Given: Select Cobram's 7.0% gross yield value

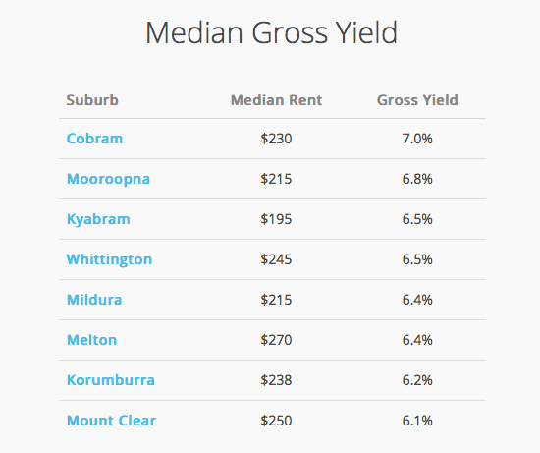Looking at the screenshot, I should [x=417, y=139].
